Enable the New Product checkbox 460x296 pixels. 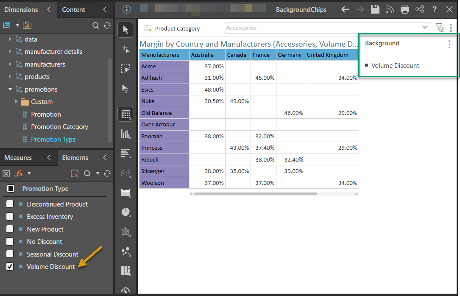(x=10, y=229)
